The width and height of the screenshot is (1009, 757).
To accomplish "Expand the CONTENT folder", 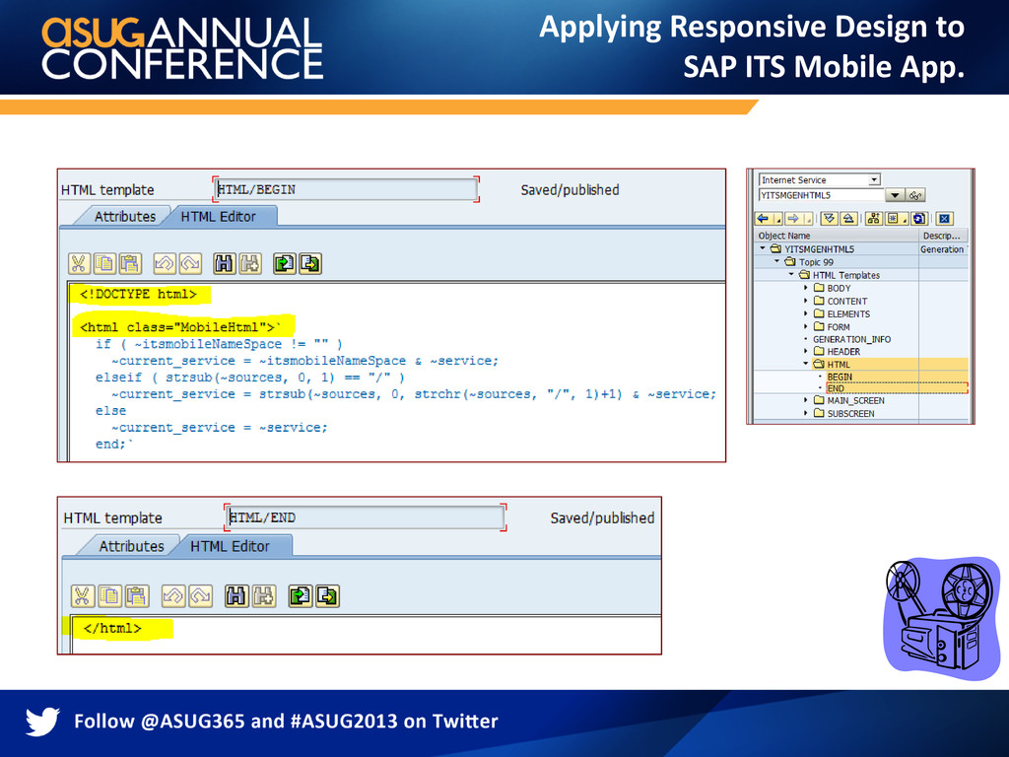I will point(806,301).
